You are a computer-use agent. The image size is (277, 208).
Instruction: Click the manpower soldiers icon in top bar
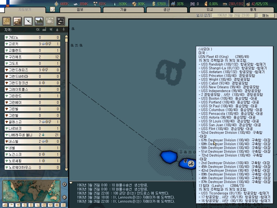pyautogui.click(x=173, y=4)
